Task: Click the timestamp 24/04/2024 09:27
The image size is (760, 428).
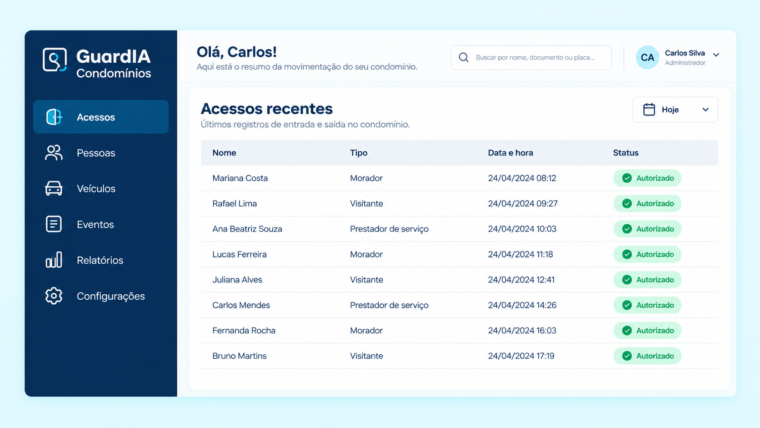Action: click(523, 203)
